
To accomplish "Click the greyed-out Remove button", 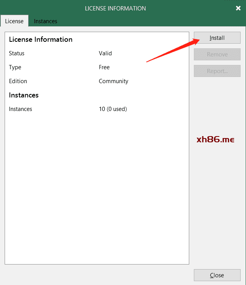I will (x=217, y=55).
